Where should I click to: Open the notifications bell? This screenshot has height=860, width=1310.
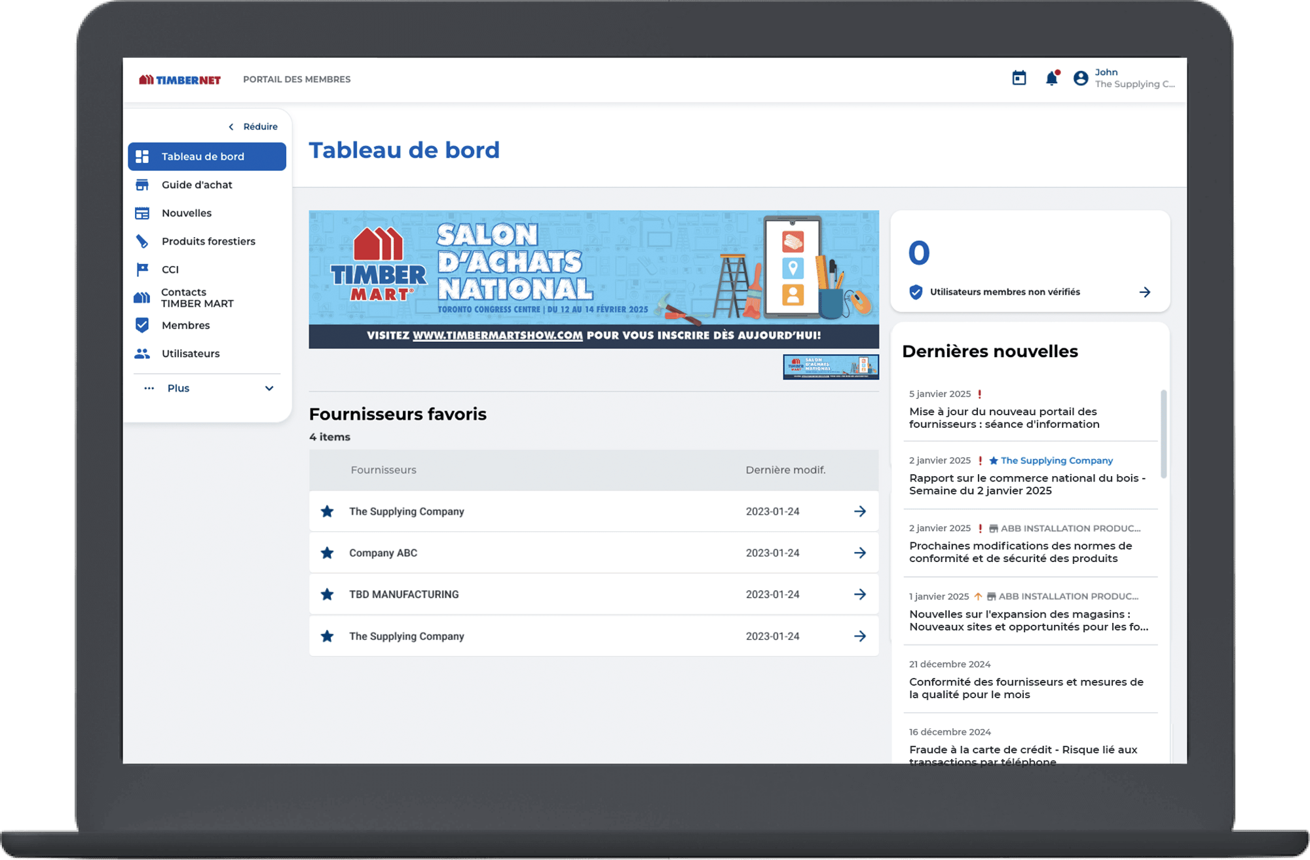pyautogui.click(x=1051, y=79)
